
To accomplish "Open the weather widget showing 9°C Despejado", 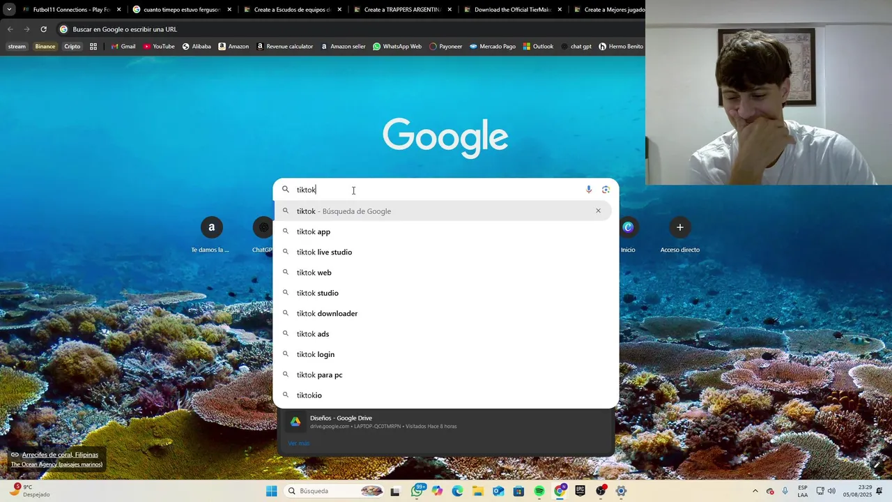I will pos(29,491).
